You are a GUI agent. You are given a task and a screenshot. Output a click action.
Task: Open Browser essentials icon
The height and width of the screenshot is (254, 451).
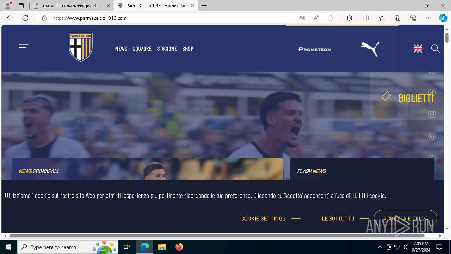[413, 18]
